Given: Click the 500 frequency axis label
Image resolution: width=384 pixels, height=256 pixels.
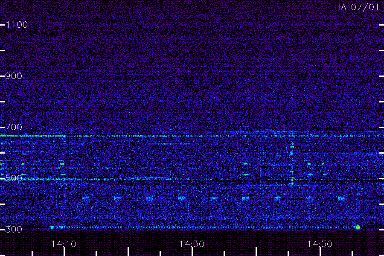Looking at the screenshot, I should tap(14, 178).
